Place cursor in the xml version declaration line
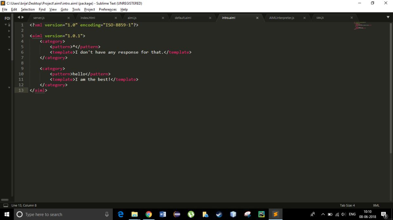The height and width of the screenshot is (220, 393). click(x=84, y=25)
